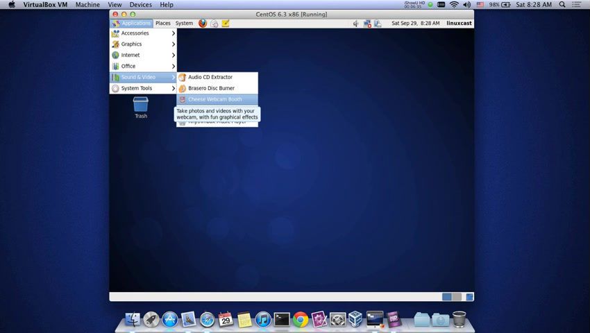Click the iShowU HD recording timer
The height and width of the screenshot is (333, 590).
tap(414, 5)
